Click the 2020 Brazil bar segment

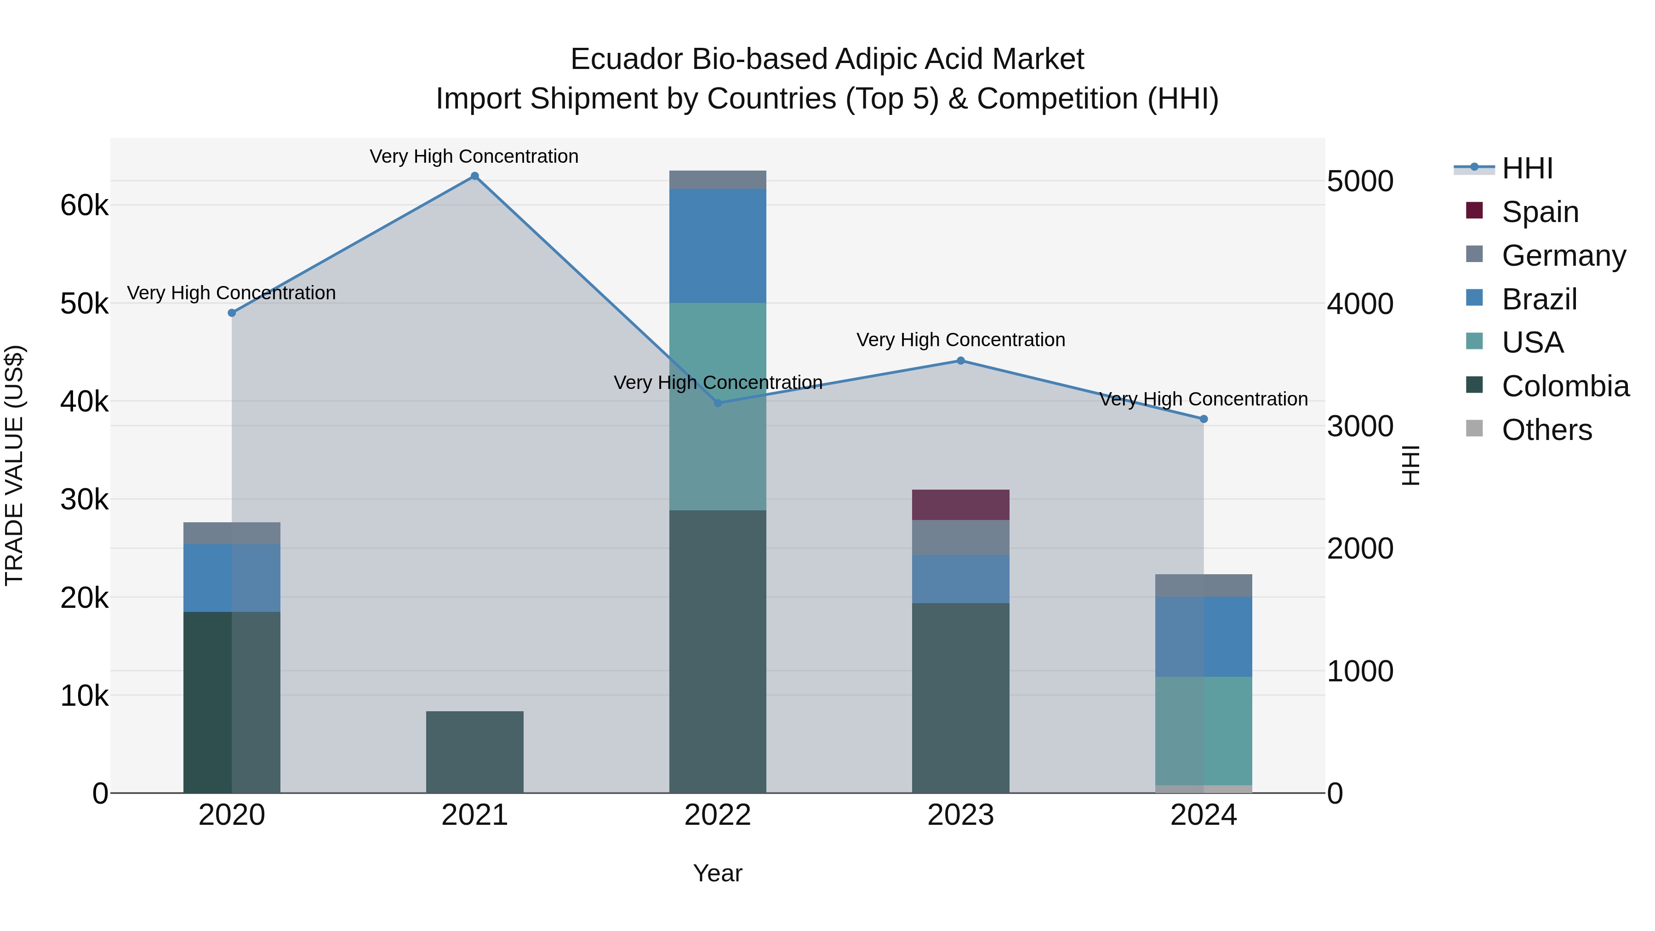pos(232,578)
